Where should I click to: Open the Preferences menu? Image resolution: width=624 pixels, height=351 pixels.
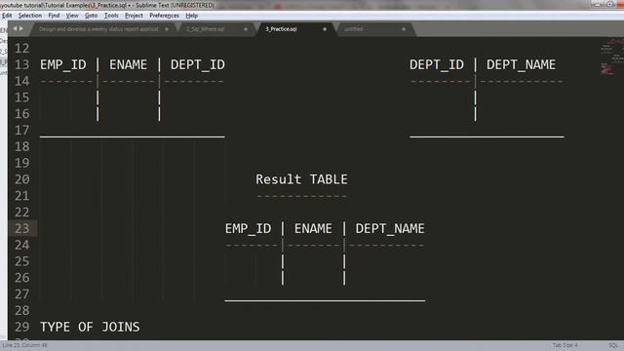click(x=164, y=16)
